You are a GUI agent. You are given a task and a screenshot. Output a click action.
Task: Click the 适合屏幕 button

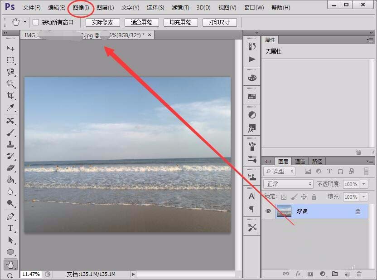(x=141, y=21)
